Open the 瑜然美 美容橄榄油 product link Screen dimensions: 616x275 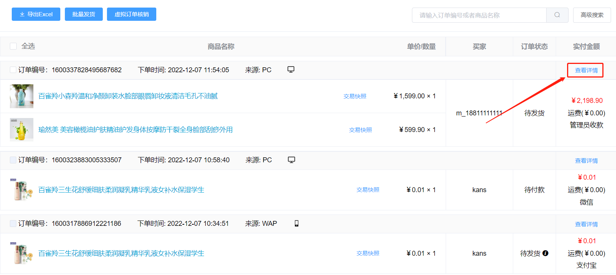click(135, 130)
